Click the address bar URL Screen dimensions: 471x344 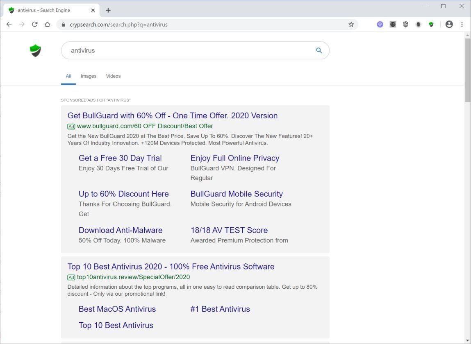(119, 25)
